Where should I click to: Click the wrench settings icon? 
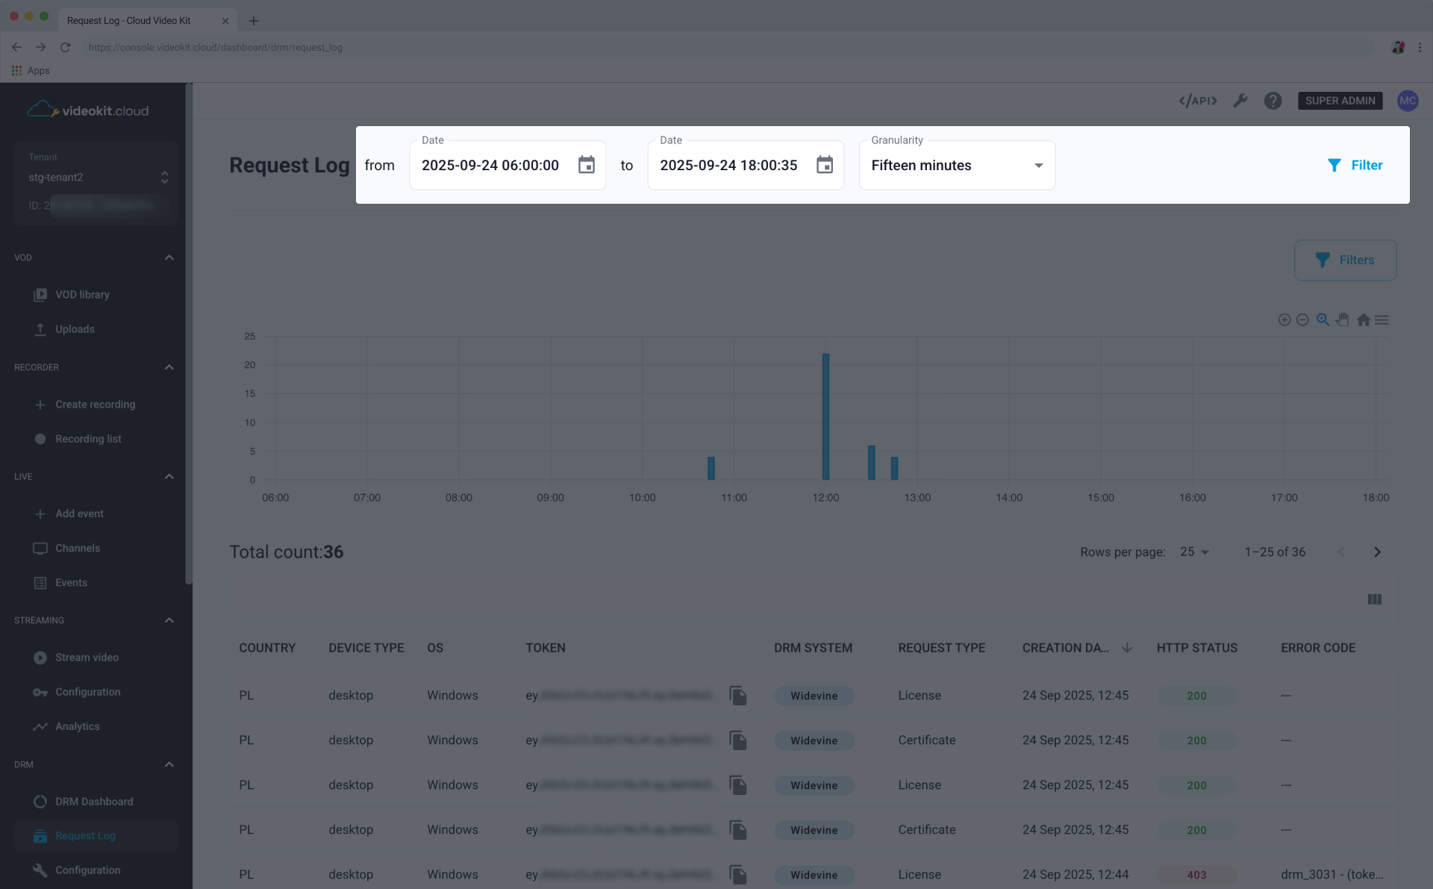click(1240, 100)
